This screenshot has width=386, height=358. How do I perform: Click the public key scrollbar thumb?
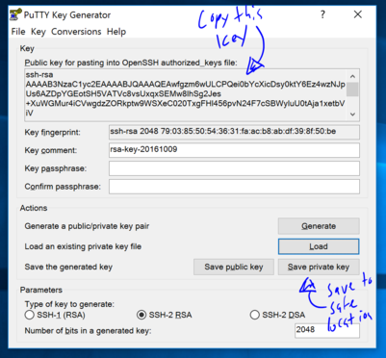pos(352,89)
